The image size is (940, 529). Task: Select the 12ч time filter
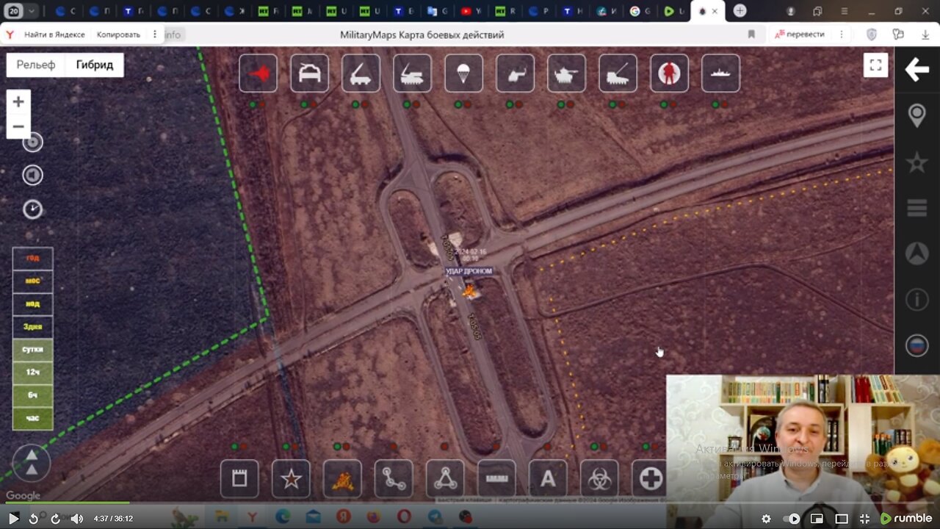click(32, 372)
